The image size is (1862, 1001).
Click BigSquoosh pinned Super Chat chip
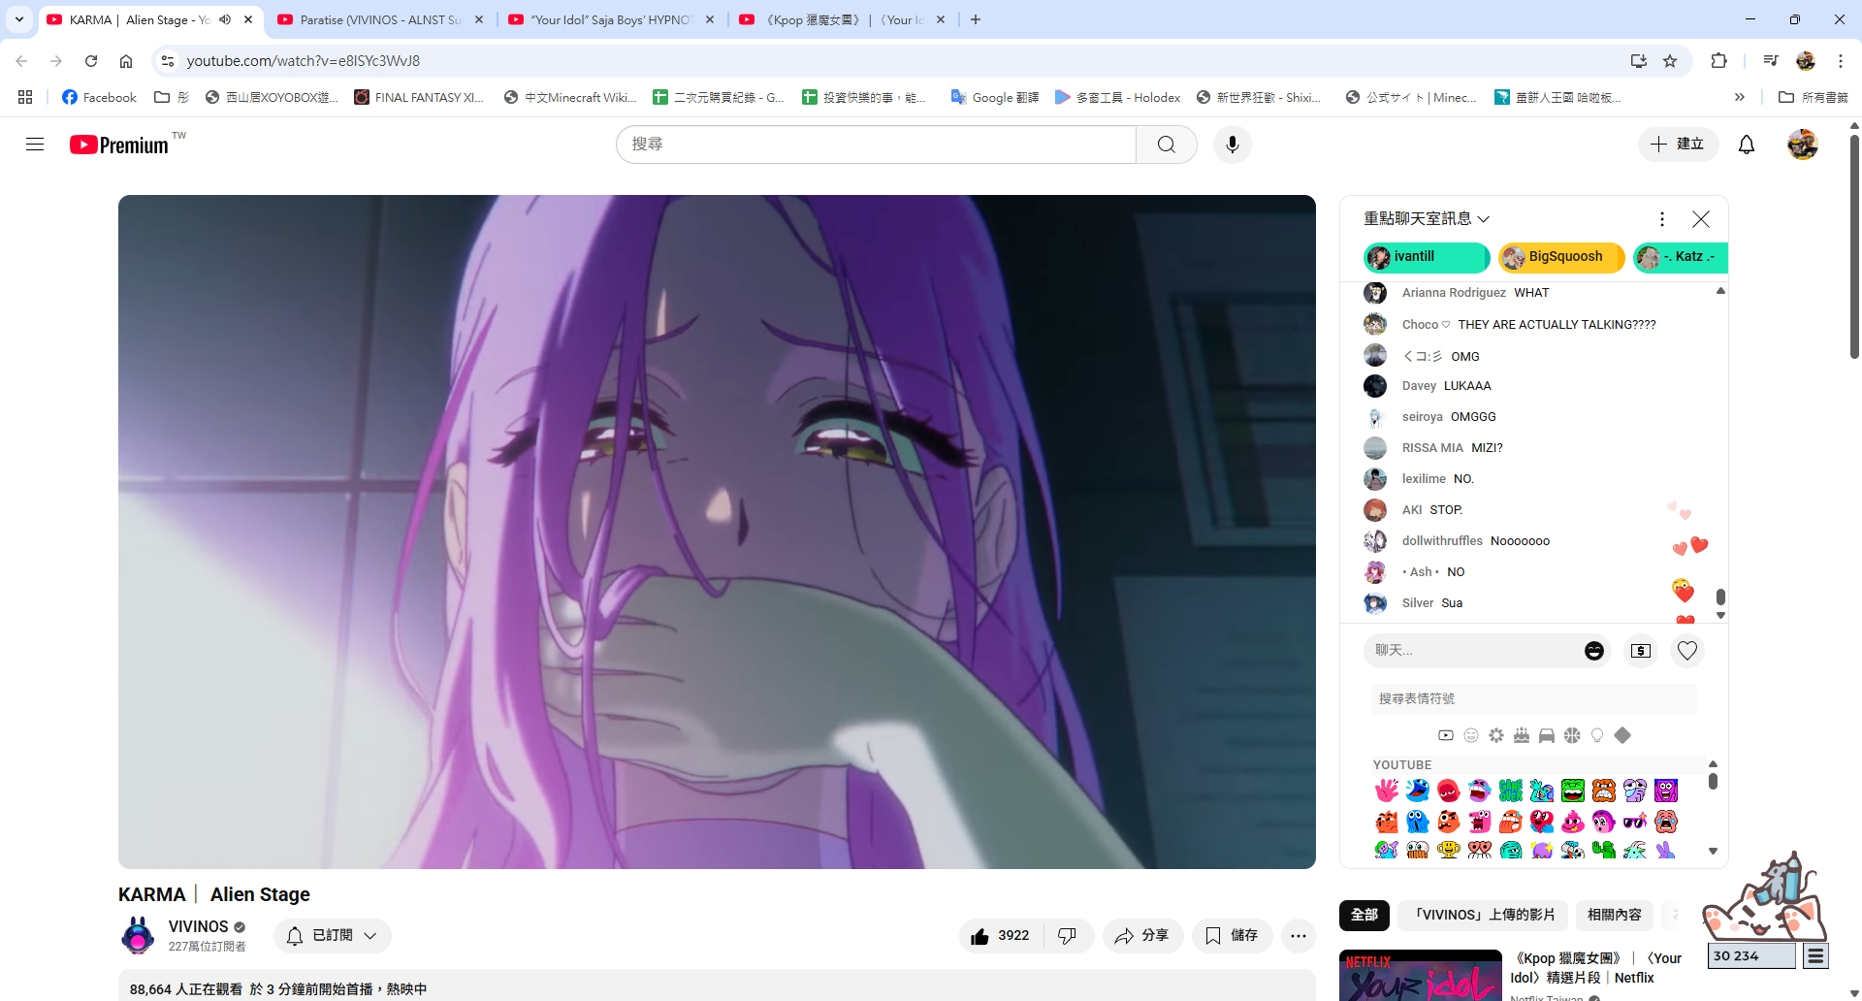click(1561, 257)
